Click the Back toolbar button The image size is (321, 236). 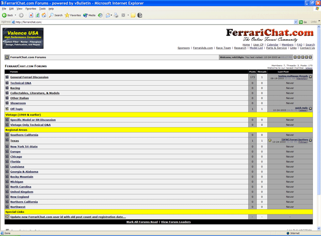tap(8, 16)
